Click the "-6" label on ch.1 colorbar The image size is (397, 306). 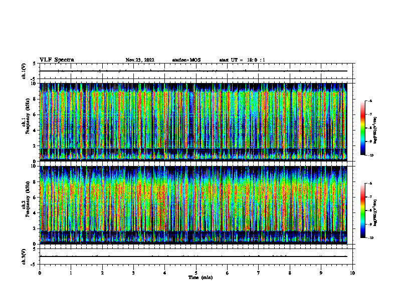tap(370, 101)
